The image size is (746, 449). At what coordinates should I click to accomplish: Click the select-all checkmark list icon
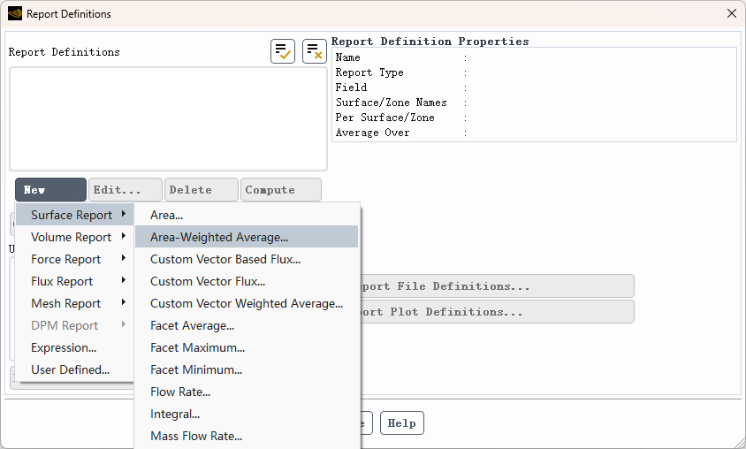(x=283, y=51)
